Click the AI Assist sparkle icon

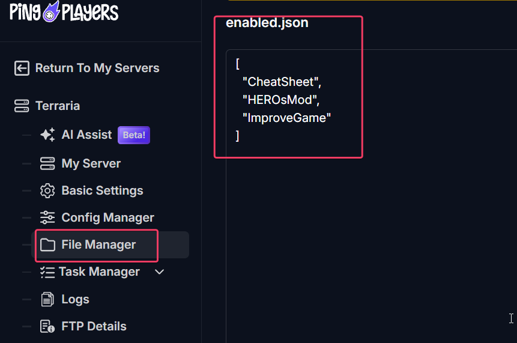pyautogui.click(x=47, y=135)
